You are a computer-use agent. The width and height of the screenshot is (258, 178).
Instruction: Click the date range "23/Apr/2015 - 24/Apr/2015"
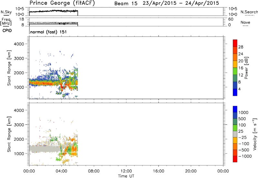[181, 3]
